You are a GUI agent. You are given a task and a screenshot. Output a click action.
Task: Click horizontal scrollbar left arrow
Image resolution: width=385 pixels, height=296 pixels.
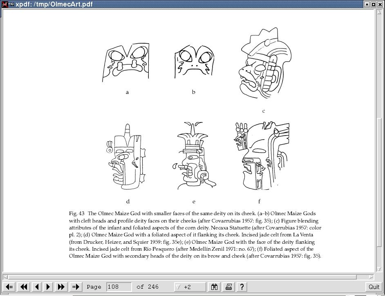point(5,277)
